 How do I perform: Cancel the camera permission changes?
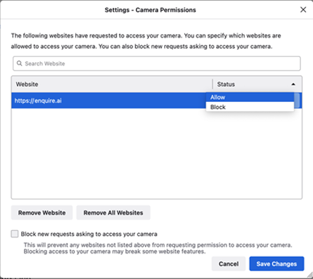coord(229,263)
